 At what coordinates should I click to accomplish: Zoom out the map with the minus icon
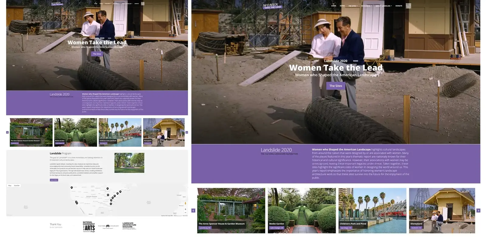tap(185, 212)
